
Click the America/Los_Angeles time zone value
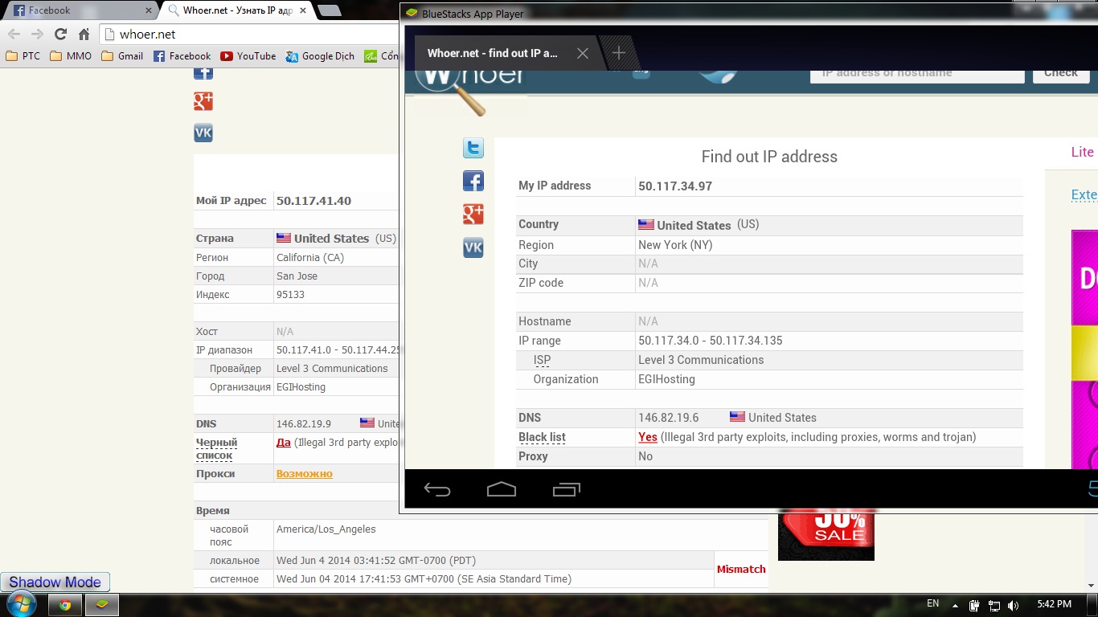[x=326, y=529]
